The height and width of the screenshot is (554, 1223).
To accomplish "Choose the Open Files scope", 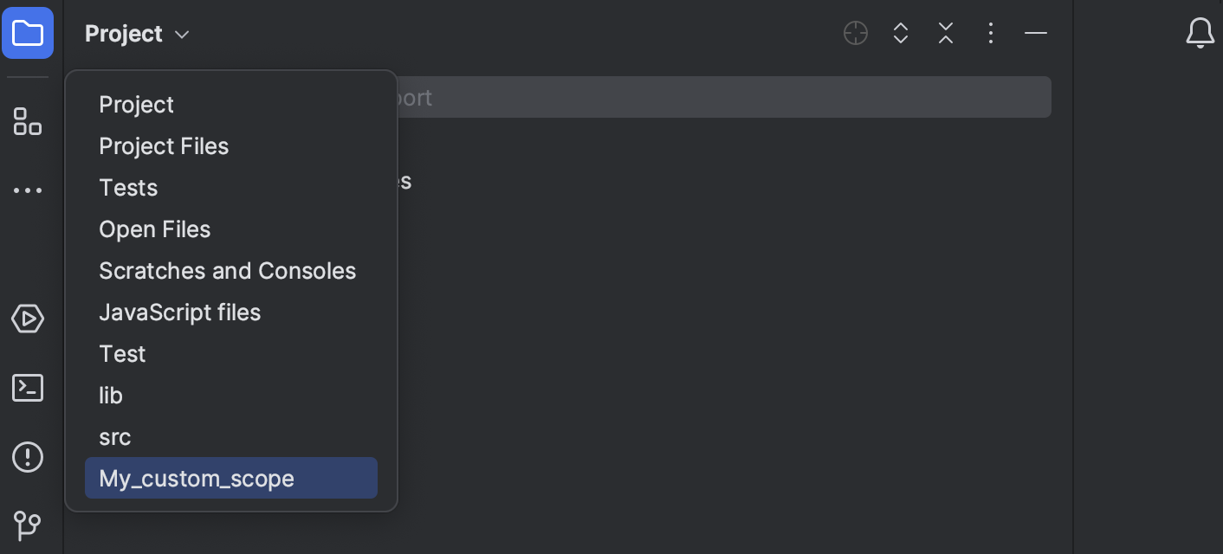I will tap(155, 229).
